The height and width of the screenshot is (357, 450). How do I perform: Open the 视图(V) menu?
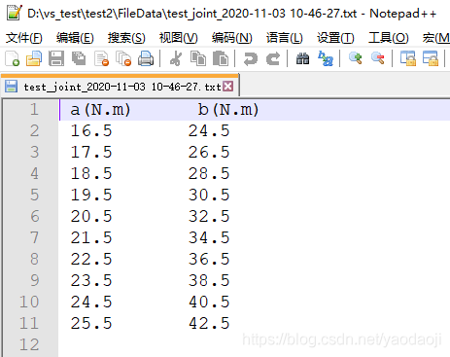click(178, 38)
